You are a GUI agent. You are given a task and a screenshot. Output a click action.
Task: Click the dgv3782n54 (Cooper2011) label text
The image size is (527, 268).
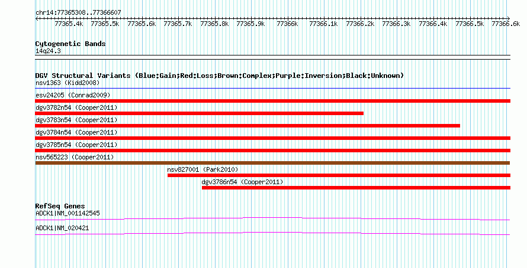point(76,107)
